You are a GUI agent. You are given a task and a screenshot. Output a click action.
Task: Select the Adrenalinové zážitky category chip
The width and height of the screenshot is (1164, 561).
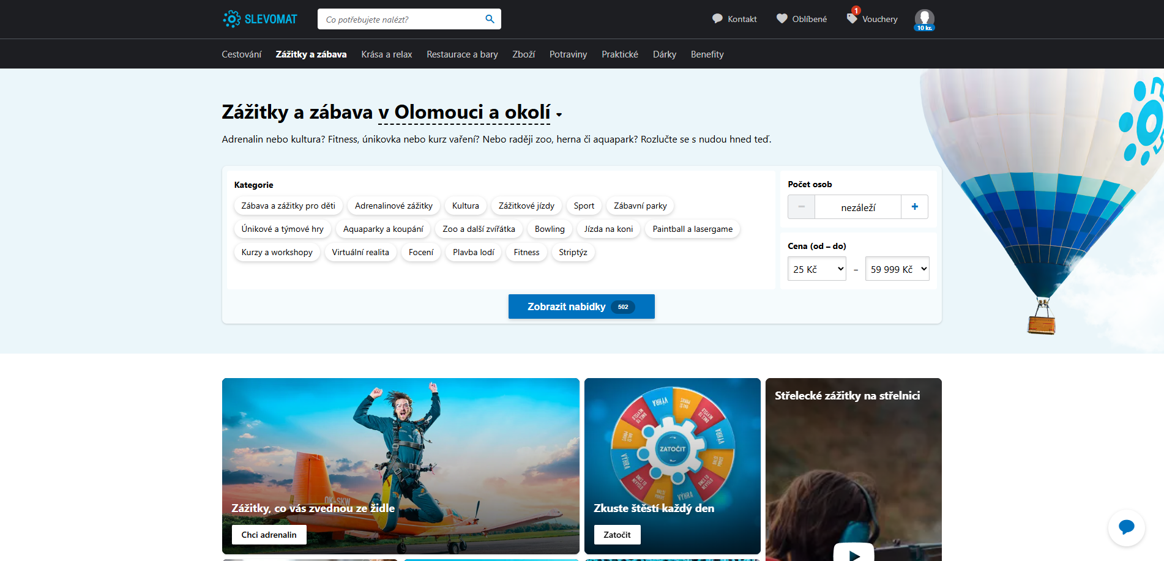(x=394, y=206)
